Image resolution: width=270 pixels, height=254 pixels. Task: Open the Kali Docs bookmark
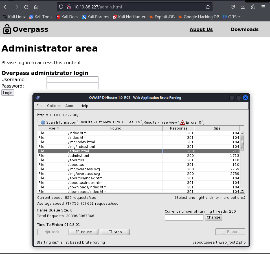coord(67,17)
